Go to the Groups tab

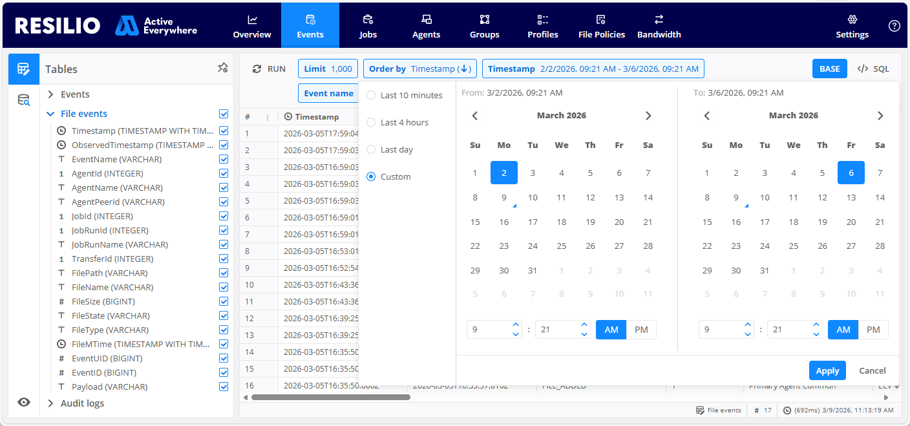pyautogui.click(x=485, y=26)
